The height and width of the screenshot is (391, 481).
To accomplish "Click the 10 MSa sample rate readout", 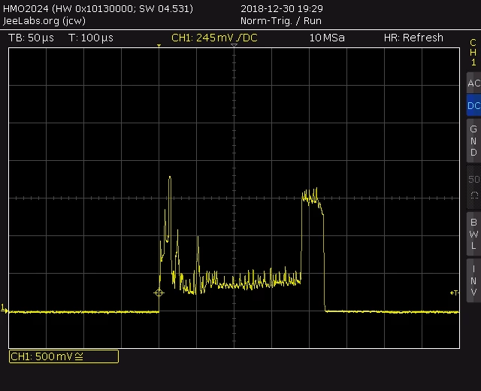I will coord(327,38).
